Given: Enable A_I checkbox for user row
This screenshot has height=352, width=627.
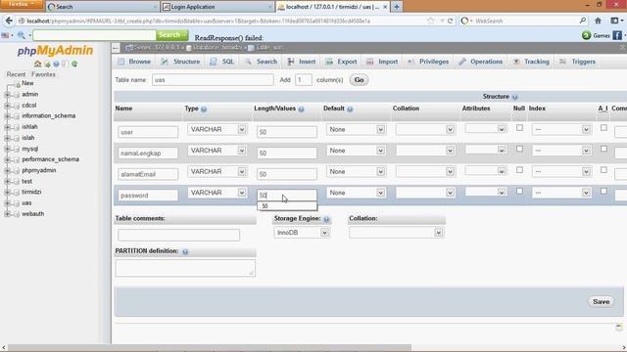Looking at the screenshot, I should 603,128.
